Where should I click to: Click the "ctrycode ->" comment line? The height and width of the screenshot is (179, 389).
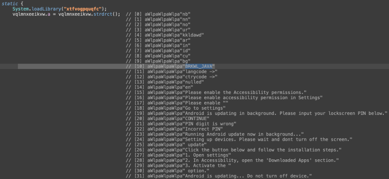(201, 76)
